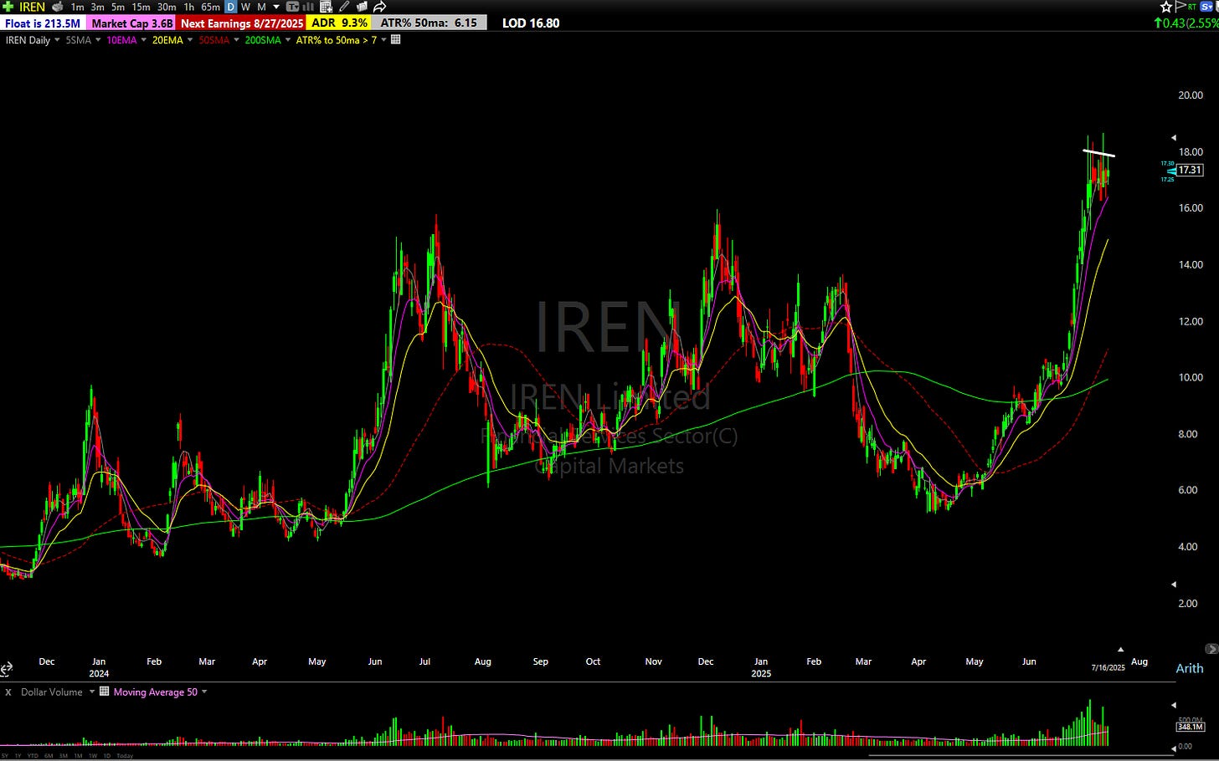Click the text tool 'T' toolbar icon
This screenshot has width=1219, height=761.
[x=293, y=7]
